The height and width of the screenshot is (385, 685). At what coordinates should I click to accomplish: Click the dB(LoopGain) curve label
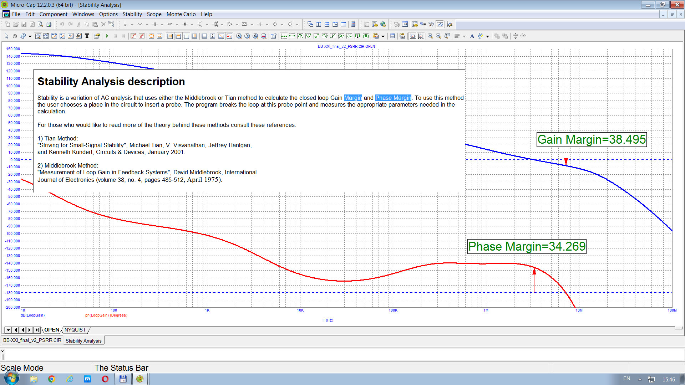point(32,315)
